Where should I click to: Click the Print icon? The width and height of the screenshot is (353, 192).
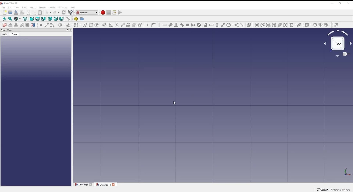point(22,12)
